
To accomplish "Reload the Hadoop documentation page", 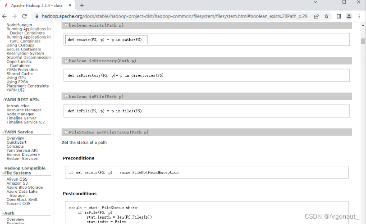I will [24, 16].
